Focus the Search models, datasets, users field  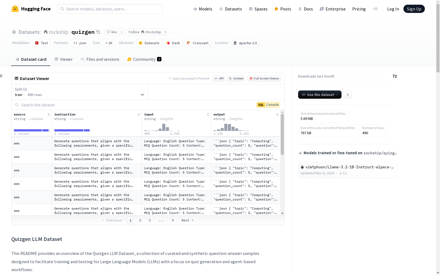click(110, 9)
